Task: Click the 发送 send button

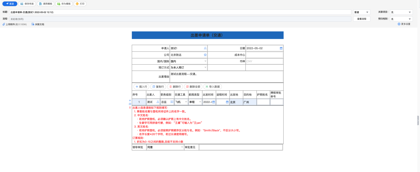Action: pos(10,4)
